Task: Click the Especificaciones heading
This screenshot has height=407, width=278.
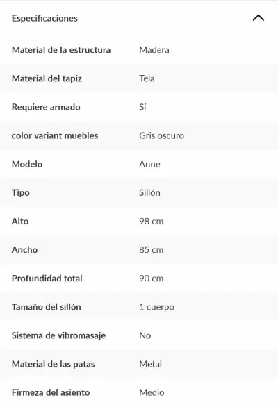Action: 44,18
